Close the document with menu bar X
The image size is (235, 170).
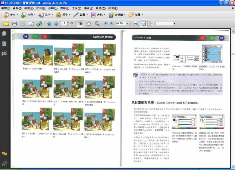[233, 8]
